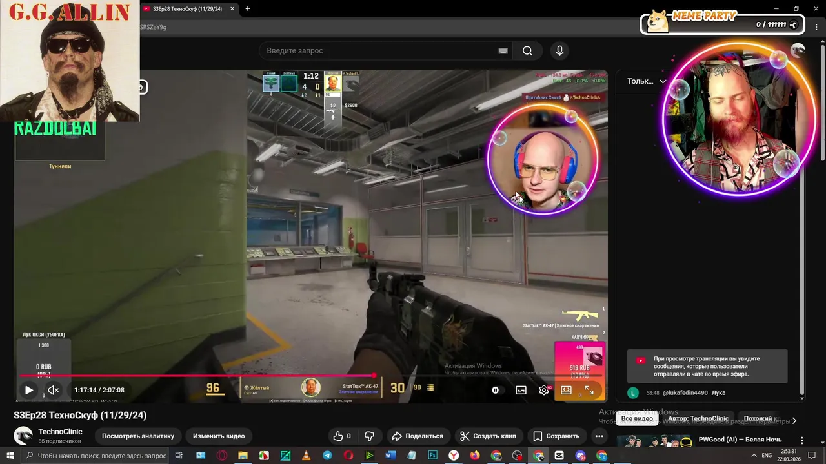Open the on-screen keyboard icon in search

click(x=503, y=51)
